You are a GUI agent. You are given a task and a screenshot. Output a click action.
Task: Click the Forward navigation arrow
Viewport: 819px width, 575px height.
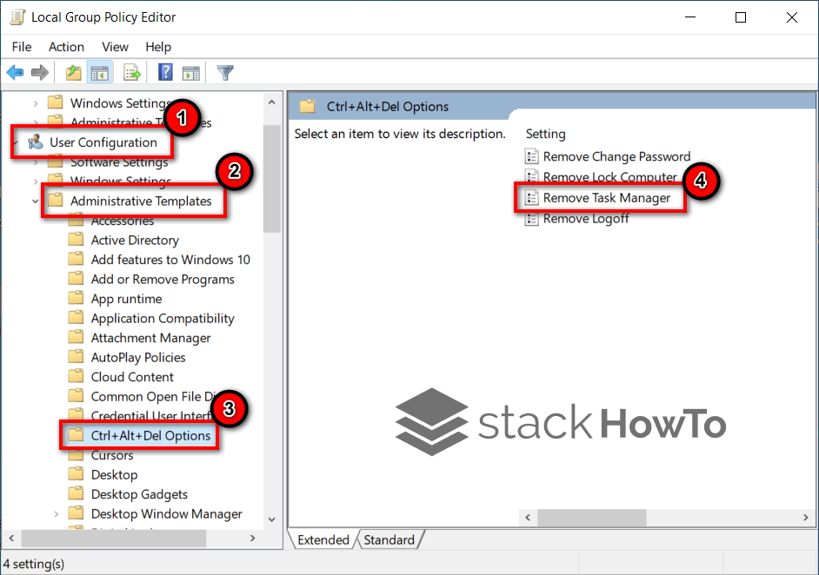pyautogui.click(x=39, y=72)
